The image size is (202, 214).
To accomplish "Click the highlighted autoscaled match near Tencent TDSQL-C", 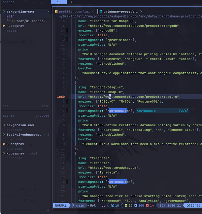I will pos(118,111).
